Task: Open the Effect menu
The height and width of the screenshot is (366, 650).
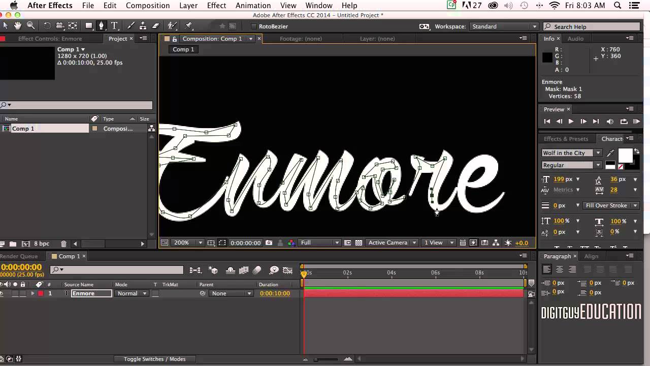Action: click(216, 6)
